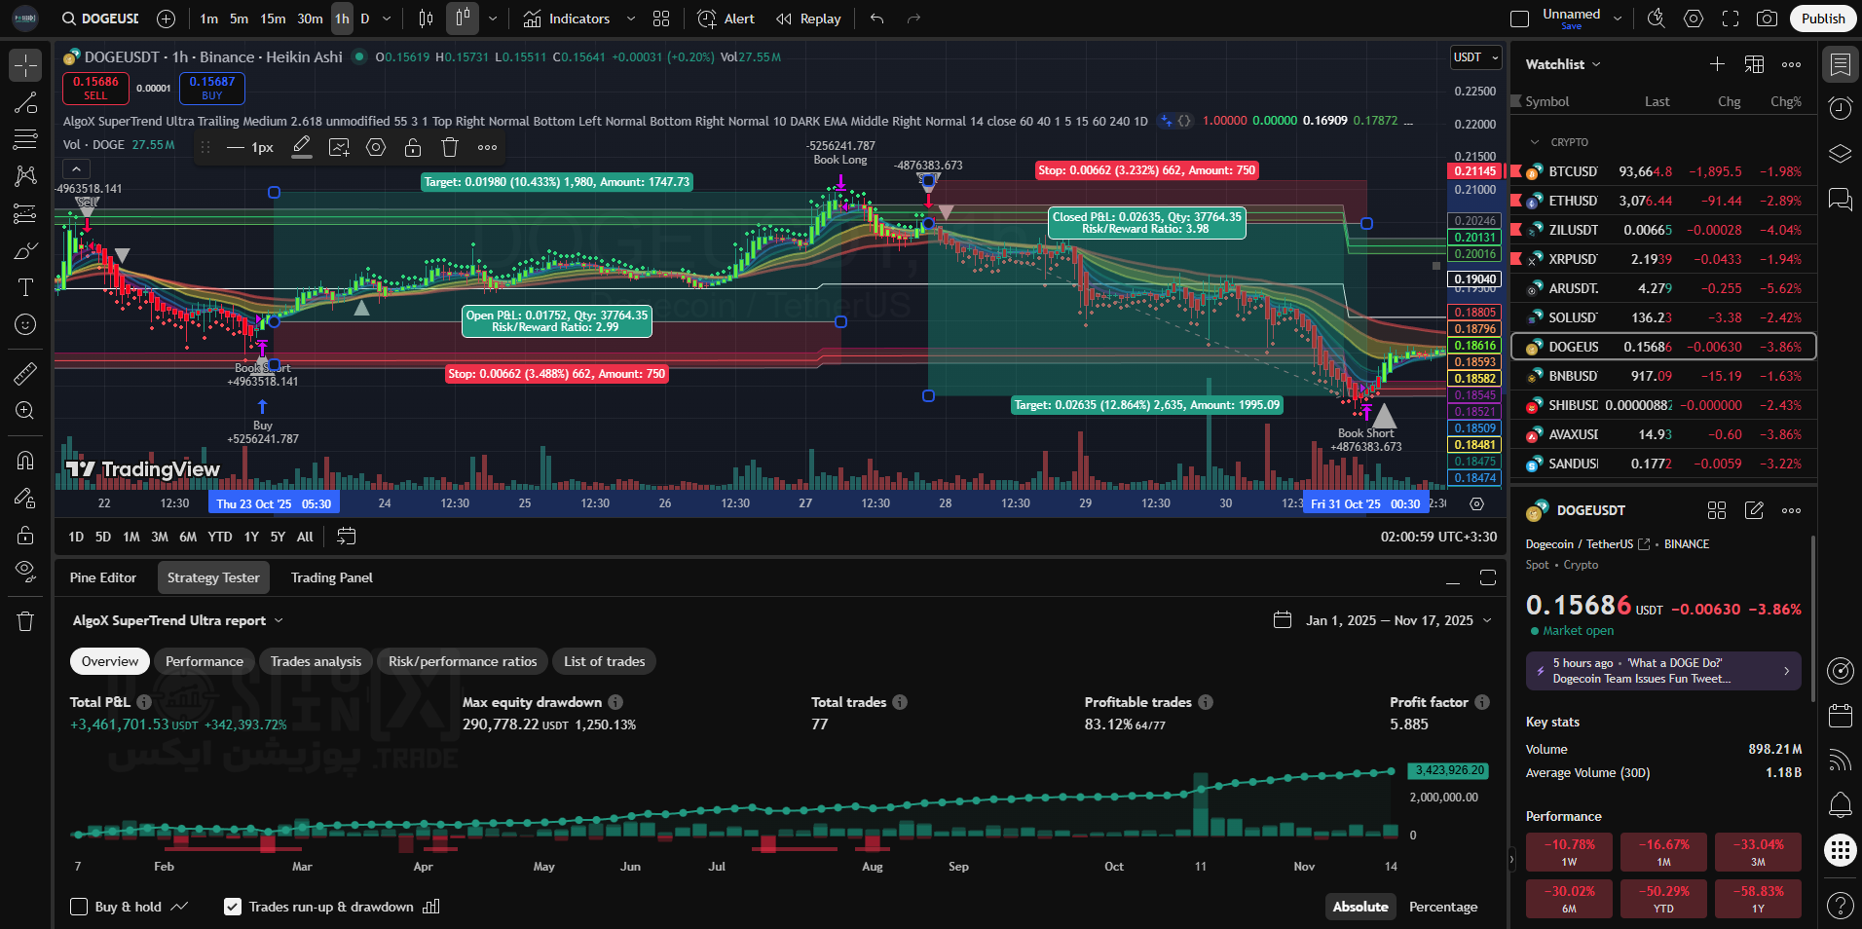This screenshot has height=929, width=1862.
Task: Open the Alerts bell in right sidebar
Action: point(1840,804)
